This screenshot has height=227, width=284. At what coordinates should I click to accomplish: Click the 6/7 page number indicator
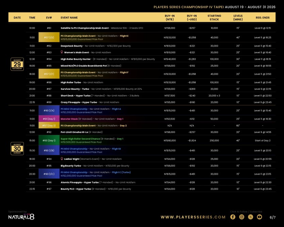272,217
